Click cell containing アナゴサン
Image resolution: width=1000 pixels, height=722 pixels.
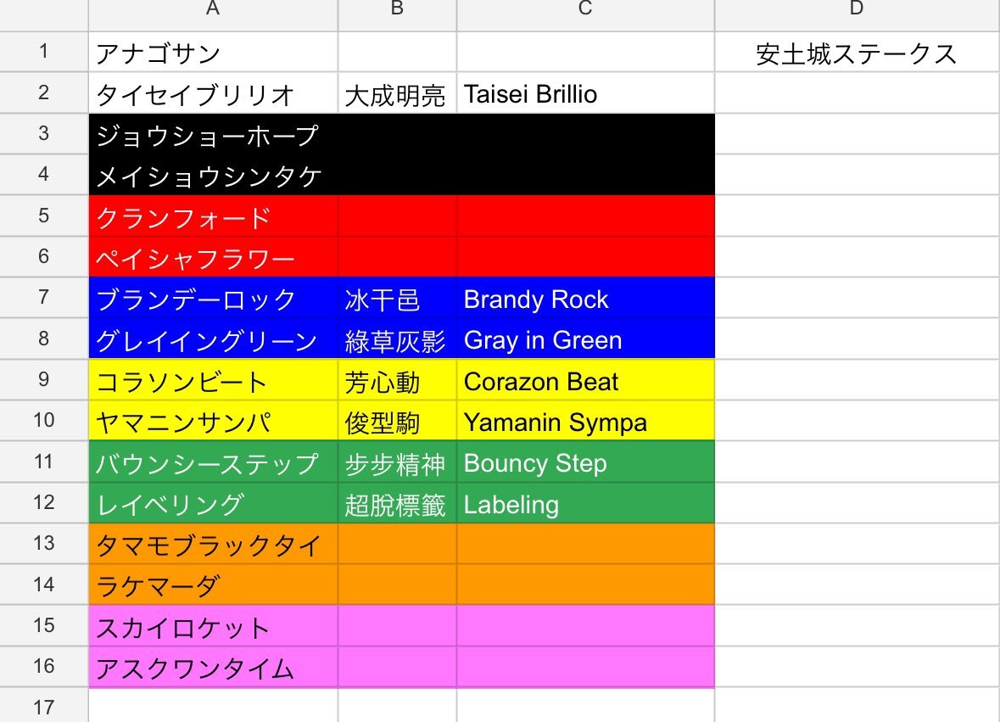pyautogui.click(x=213, y=52)
